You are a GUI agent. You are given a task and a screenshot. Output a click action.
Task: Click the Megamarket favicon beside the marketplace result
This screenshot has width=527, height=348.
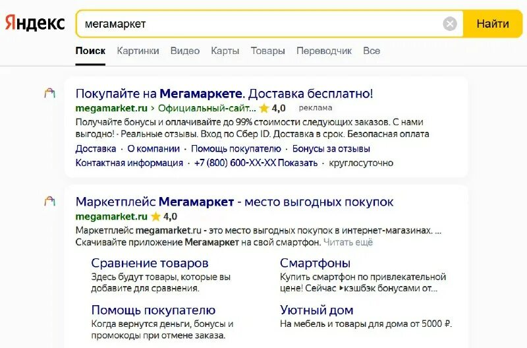tap(49, 201)
